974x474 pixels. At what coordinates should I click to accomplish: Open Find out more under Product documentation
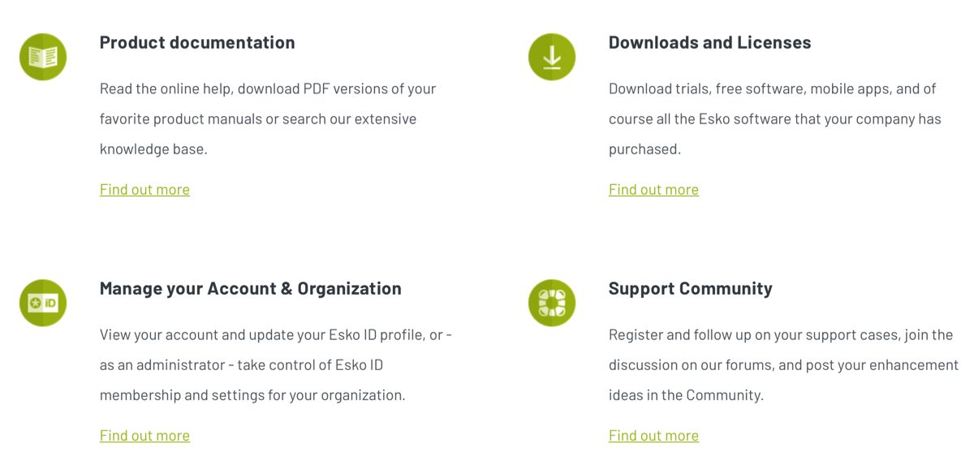tap(144, 189)
